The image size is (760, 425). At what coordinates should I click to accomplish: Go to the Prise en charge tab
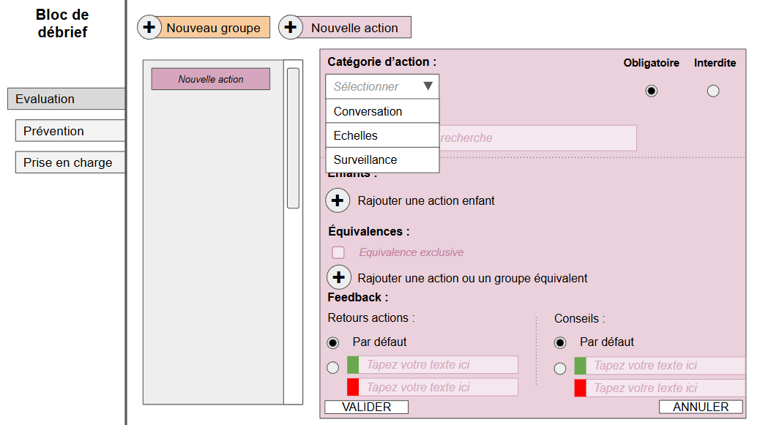point(70,162)
